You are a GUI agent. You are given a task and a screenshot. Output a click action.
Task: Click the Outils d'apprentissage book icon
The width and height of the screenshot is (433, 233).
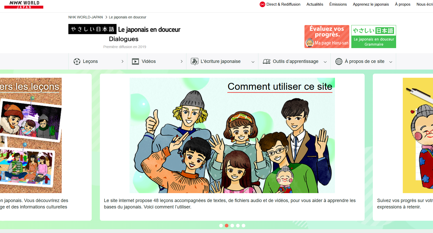click(x=267, y=61)
